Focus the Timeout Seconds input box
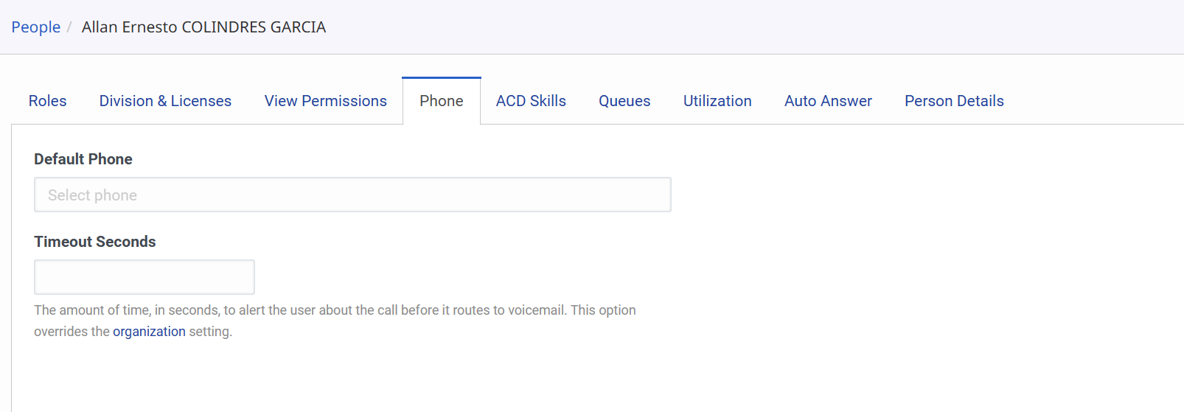This screenshot has width=1184, height=412. click(x=144, y=277)
